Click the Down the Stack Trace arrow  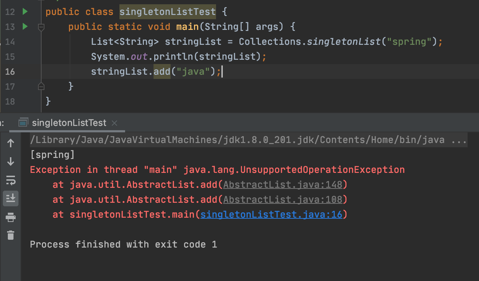click(11, 161)
